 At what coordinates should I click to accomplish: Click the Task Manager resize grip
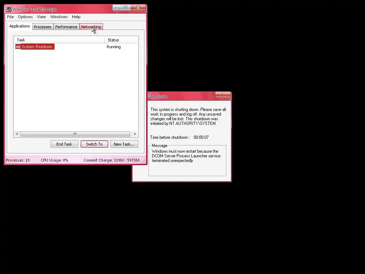(144, 161)
